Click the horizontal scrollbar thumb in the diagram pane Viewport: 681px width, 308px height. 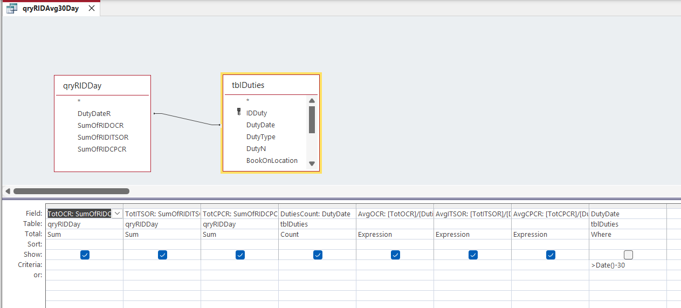coord(71,191)
